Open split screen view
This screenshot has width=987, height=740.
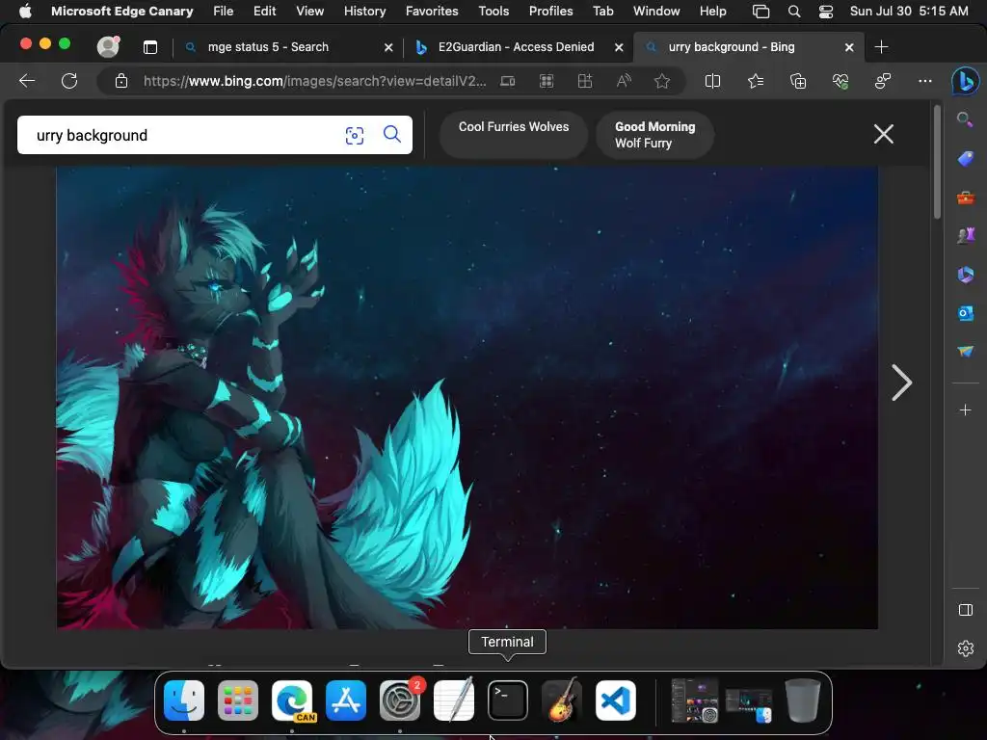(x=712, y=81)
